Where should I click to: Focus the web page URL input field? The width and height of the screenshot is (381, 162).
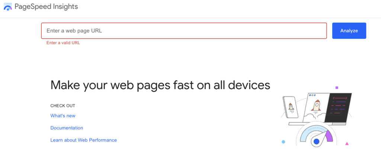[184, 31]
